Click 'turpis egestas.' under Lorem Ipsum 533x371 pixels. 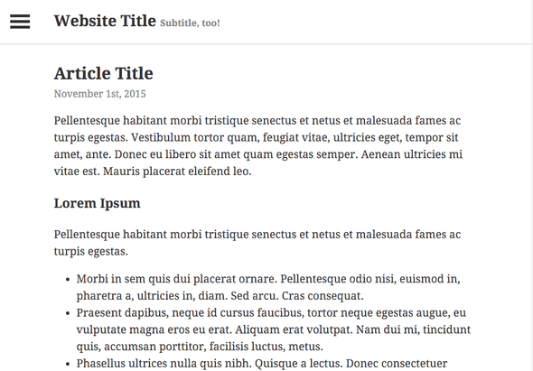click(90, 252)
